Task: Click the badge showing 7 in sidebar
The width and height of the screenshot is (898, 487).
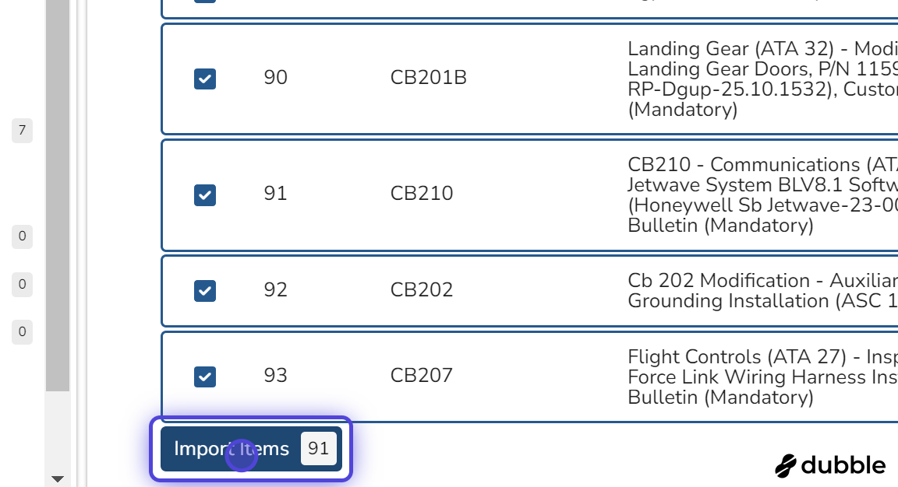Action: 22,131
